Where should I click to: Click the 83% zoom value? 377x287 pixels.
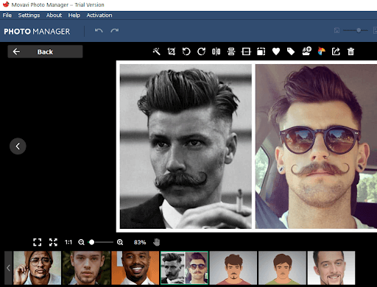pos(140,242)
